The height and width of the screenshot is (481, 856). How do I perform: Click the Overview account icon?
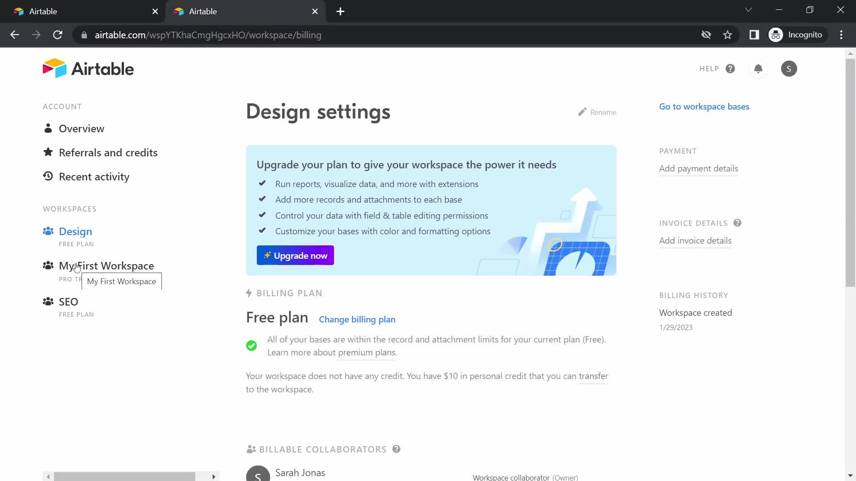(x=48, y=128)
